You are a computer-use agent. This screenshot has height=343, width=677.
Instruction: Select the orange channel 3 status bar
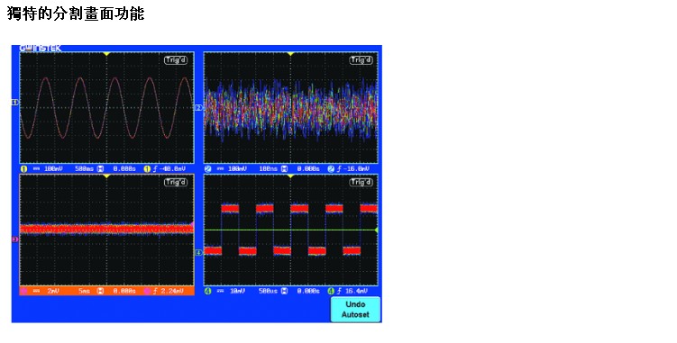(107, 291)
